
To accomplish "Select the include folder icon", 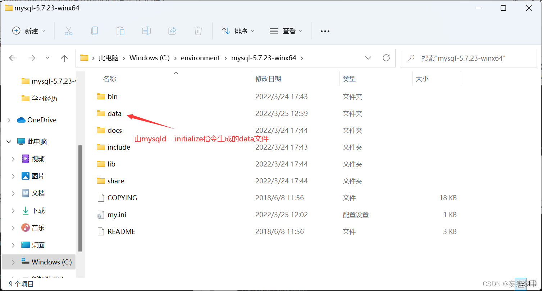I will coord(101,147).
